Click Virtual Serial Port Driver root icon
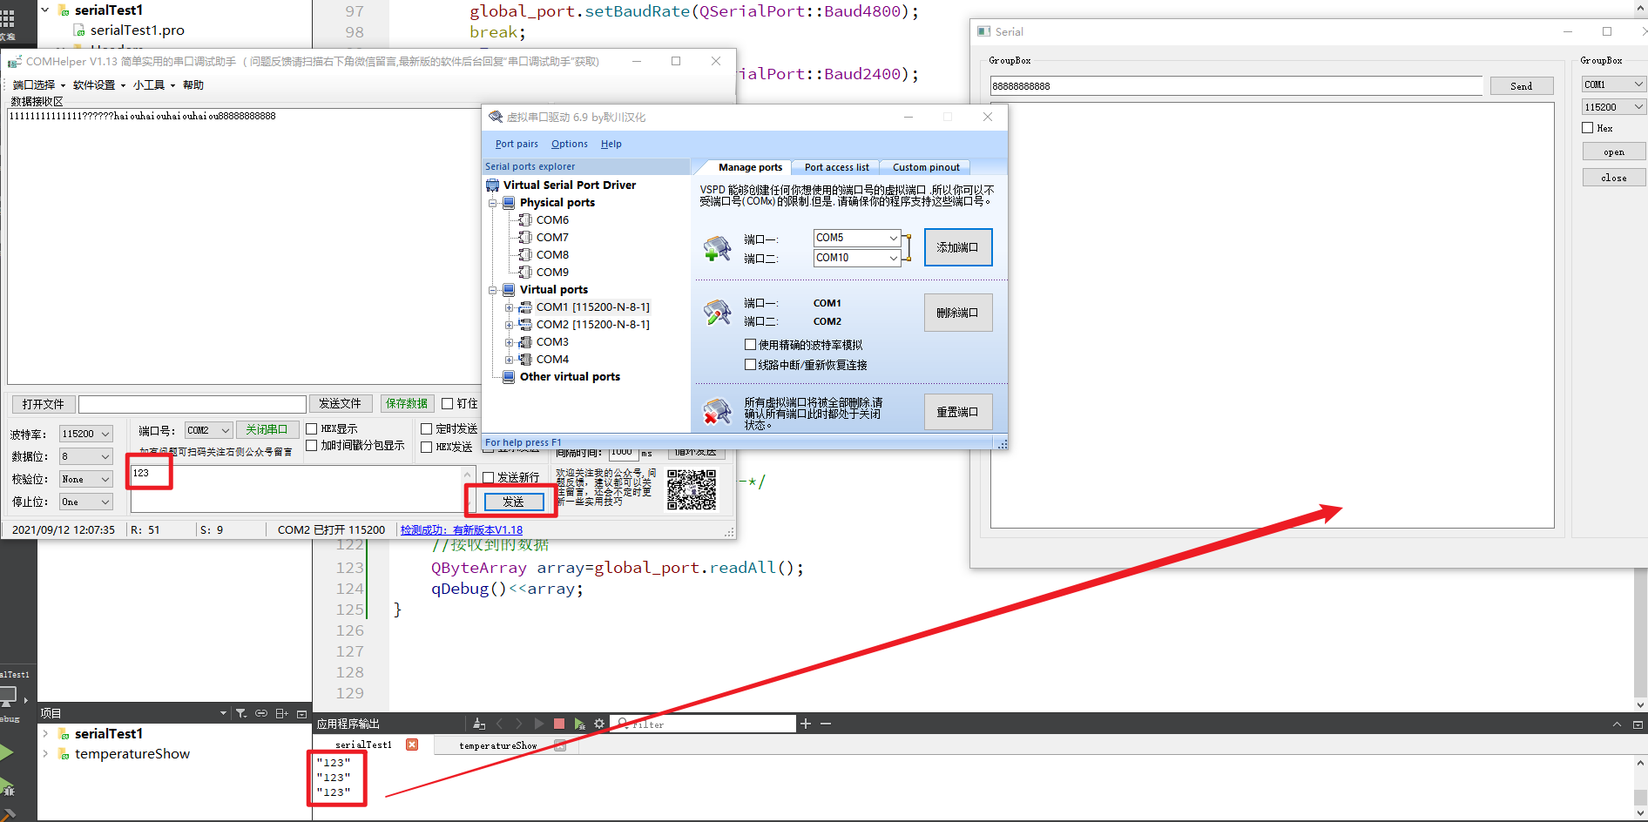Viewport: 1648px width, 822px height. (493, 185)
